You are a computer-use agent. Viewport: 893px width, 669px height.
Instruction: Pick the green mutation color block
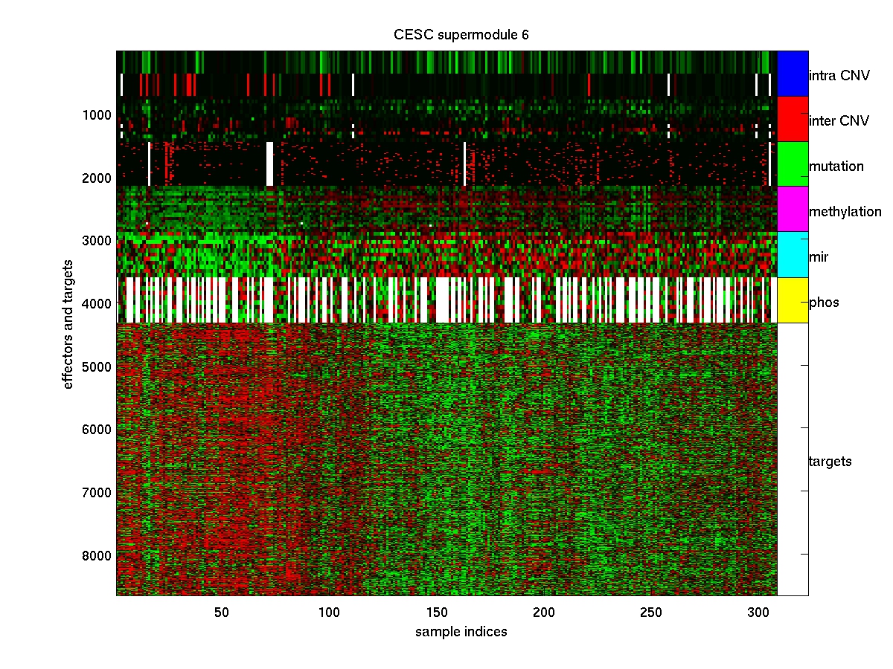(x=793, y=164)
